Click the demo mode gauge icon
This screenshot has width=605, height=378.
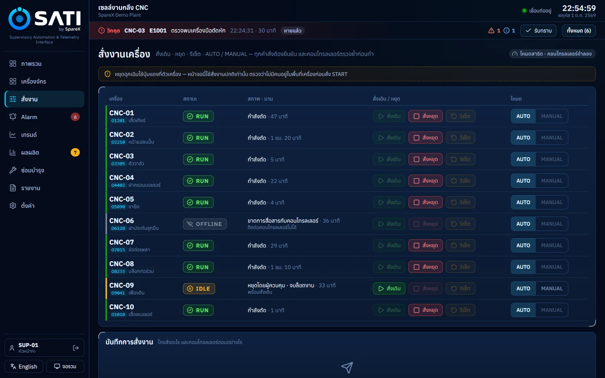pos(515,54)
